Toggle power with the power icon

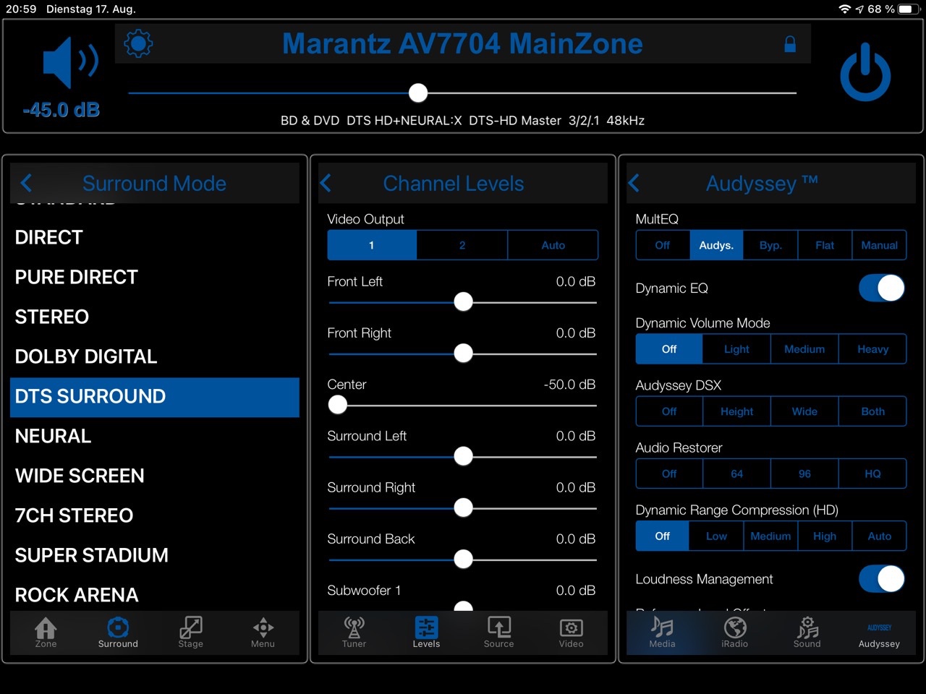pyautogui.click(x=865, y=72)
